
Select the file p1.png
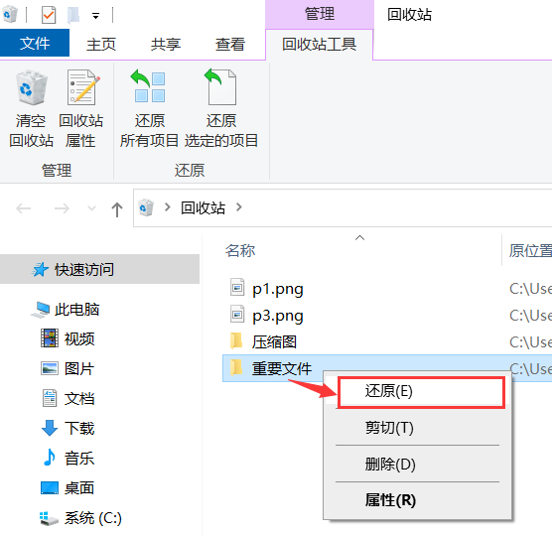pyautogui.click(x=278, y=289)
